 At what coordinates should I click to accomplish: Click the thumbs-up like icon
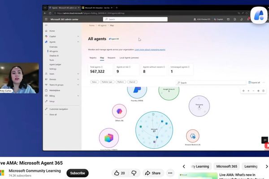(x=117, y=173)
